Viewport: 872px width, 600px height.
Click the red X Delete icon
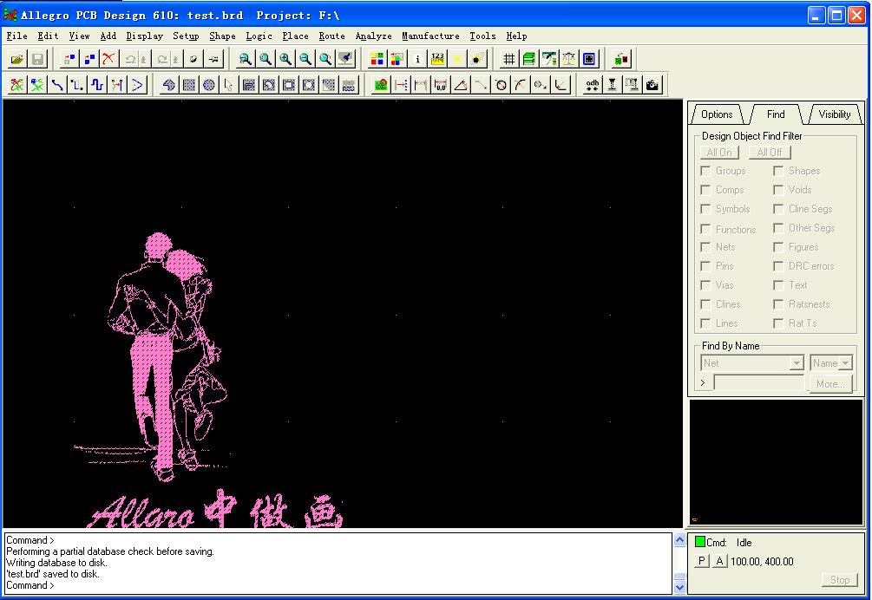point(109,58)
